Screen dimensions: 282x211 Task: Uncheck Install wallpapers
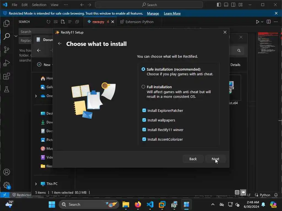click(x=144, y=120)
